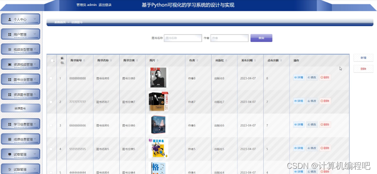Image resolution: width=377 pixels, height=174 pixels.
Task: Check the checkbox for row 5555555555
Action: (x=51, y=149)
